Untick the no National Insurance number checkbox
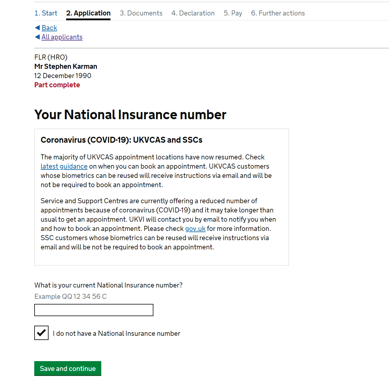The width and height of the screenshot is (389, 379). pos(41,333)
